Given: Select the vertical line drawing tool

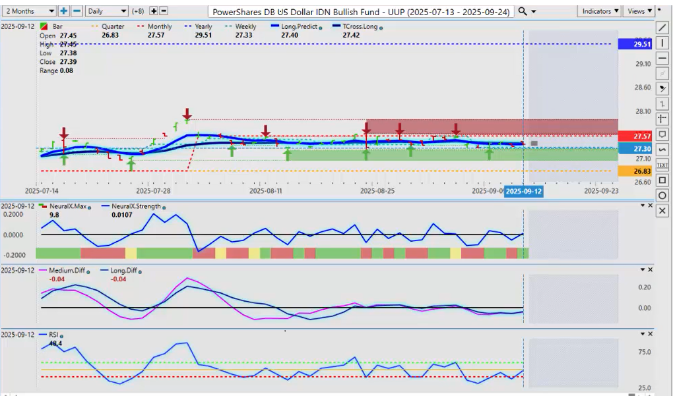Looking at the screenshot, I should click(662, 42).
